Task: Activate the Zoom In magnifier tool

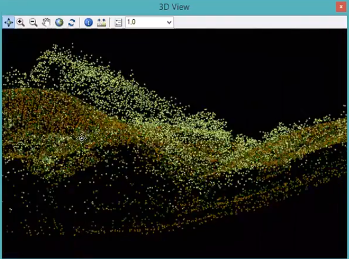Action: [21, 23]
